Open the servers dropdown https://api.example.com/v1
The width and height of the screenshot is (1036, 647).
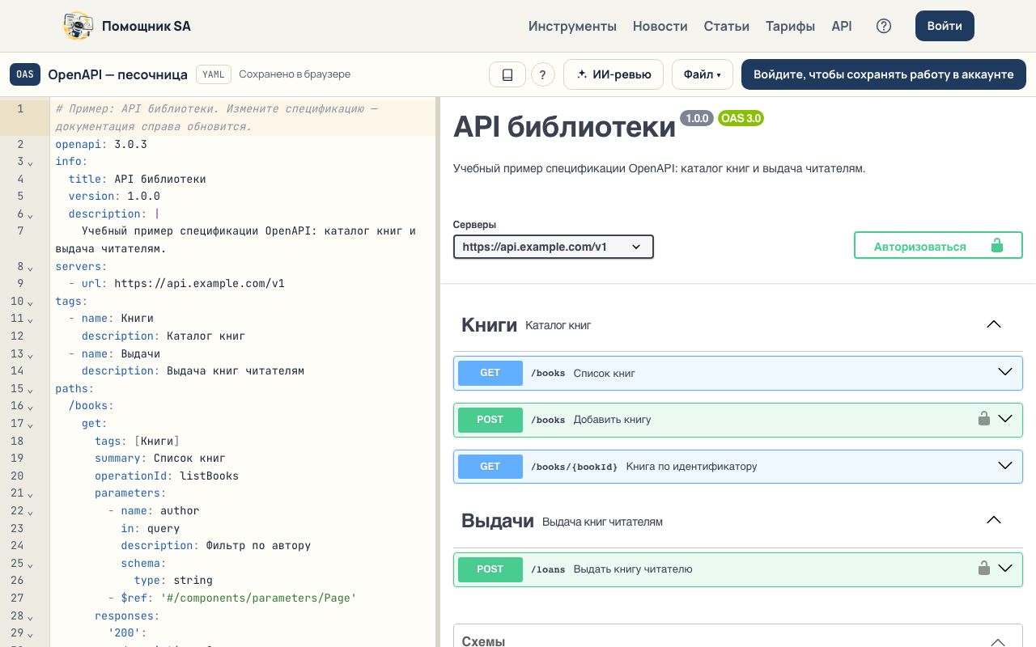pyautogui.click(x=554, y=247)
